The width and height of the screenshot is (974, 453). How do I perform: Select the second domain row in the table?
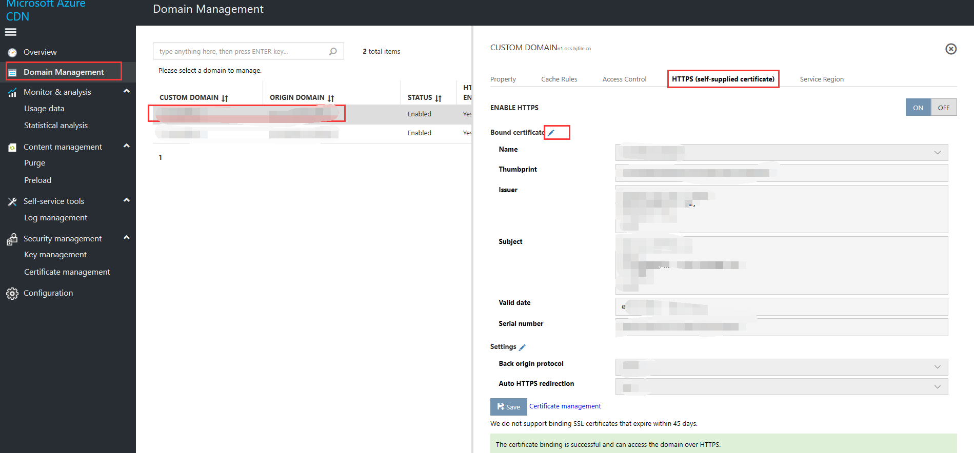[312, 133]
